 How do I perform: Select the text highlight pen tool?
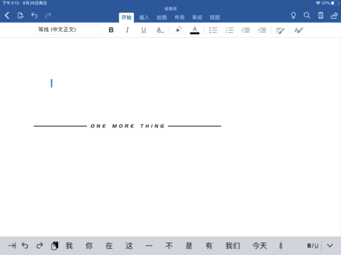tap(178, 30)
